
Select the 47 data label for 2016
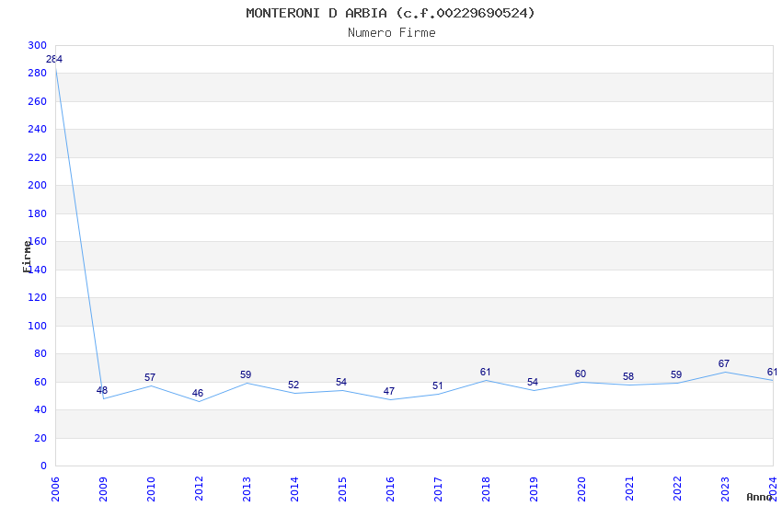[389, 391]
